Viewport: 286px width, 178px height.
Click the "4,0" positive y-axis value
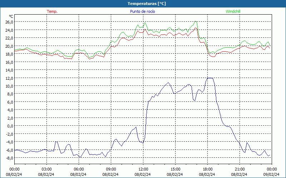pos(10,110)
